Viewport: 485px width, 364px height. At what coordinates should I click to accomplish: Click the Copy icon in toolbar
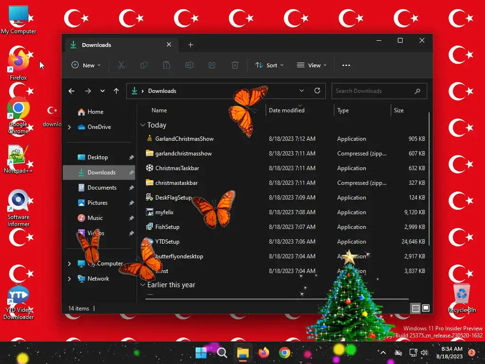pos(144,65)
